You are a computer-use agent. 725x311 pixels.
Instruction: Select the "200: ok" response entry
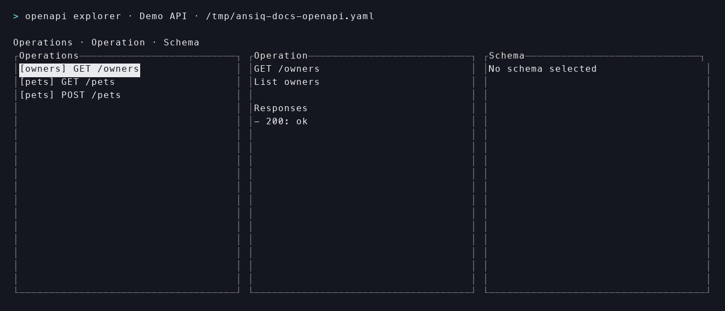287,122
